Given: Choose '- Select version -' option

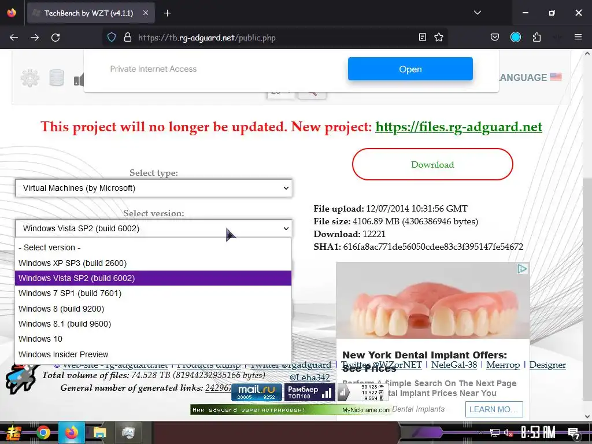Looking at the screenshot, I should coord(153,247).
